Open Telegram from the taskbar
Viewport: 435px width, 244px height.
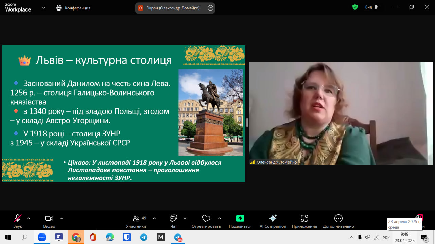tap(144, 237)
